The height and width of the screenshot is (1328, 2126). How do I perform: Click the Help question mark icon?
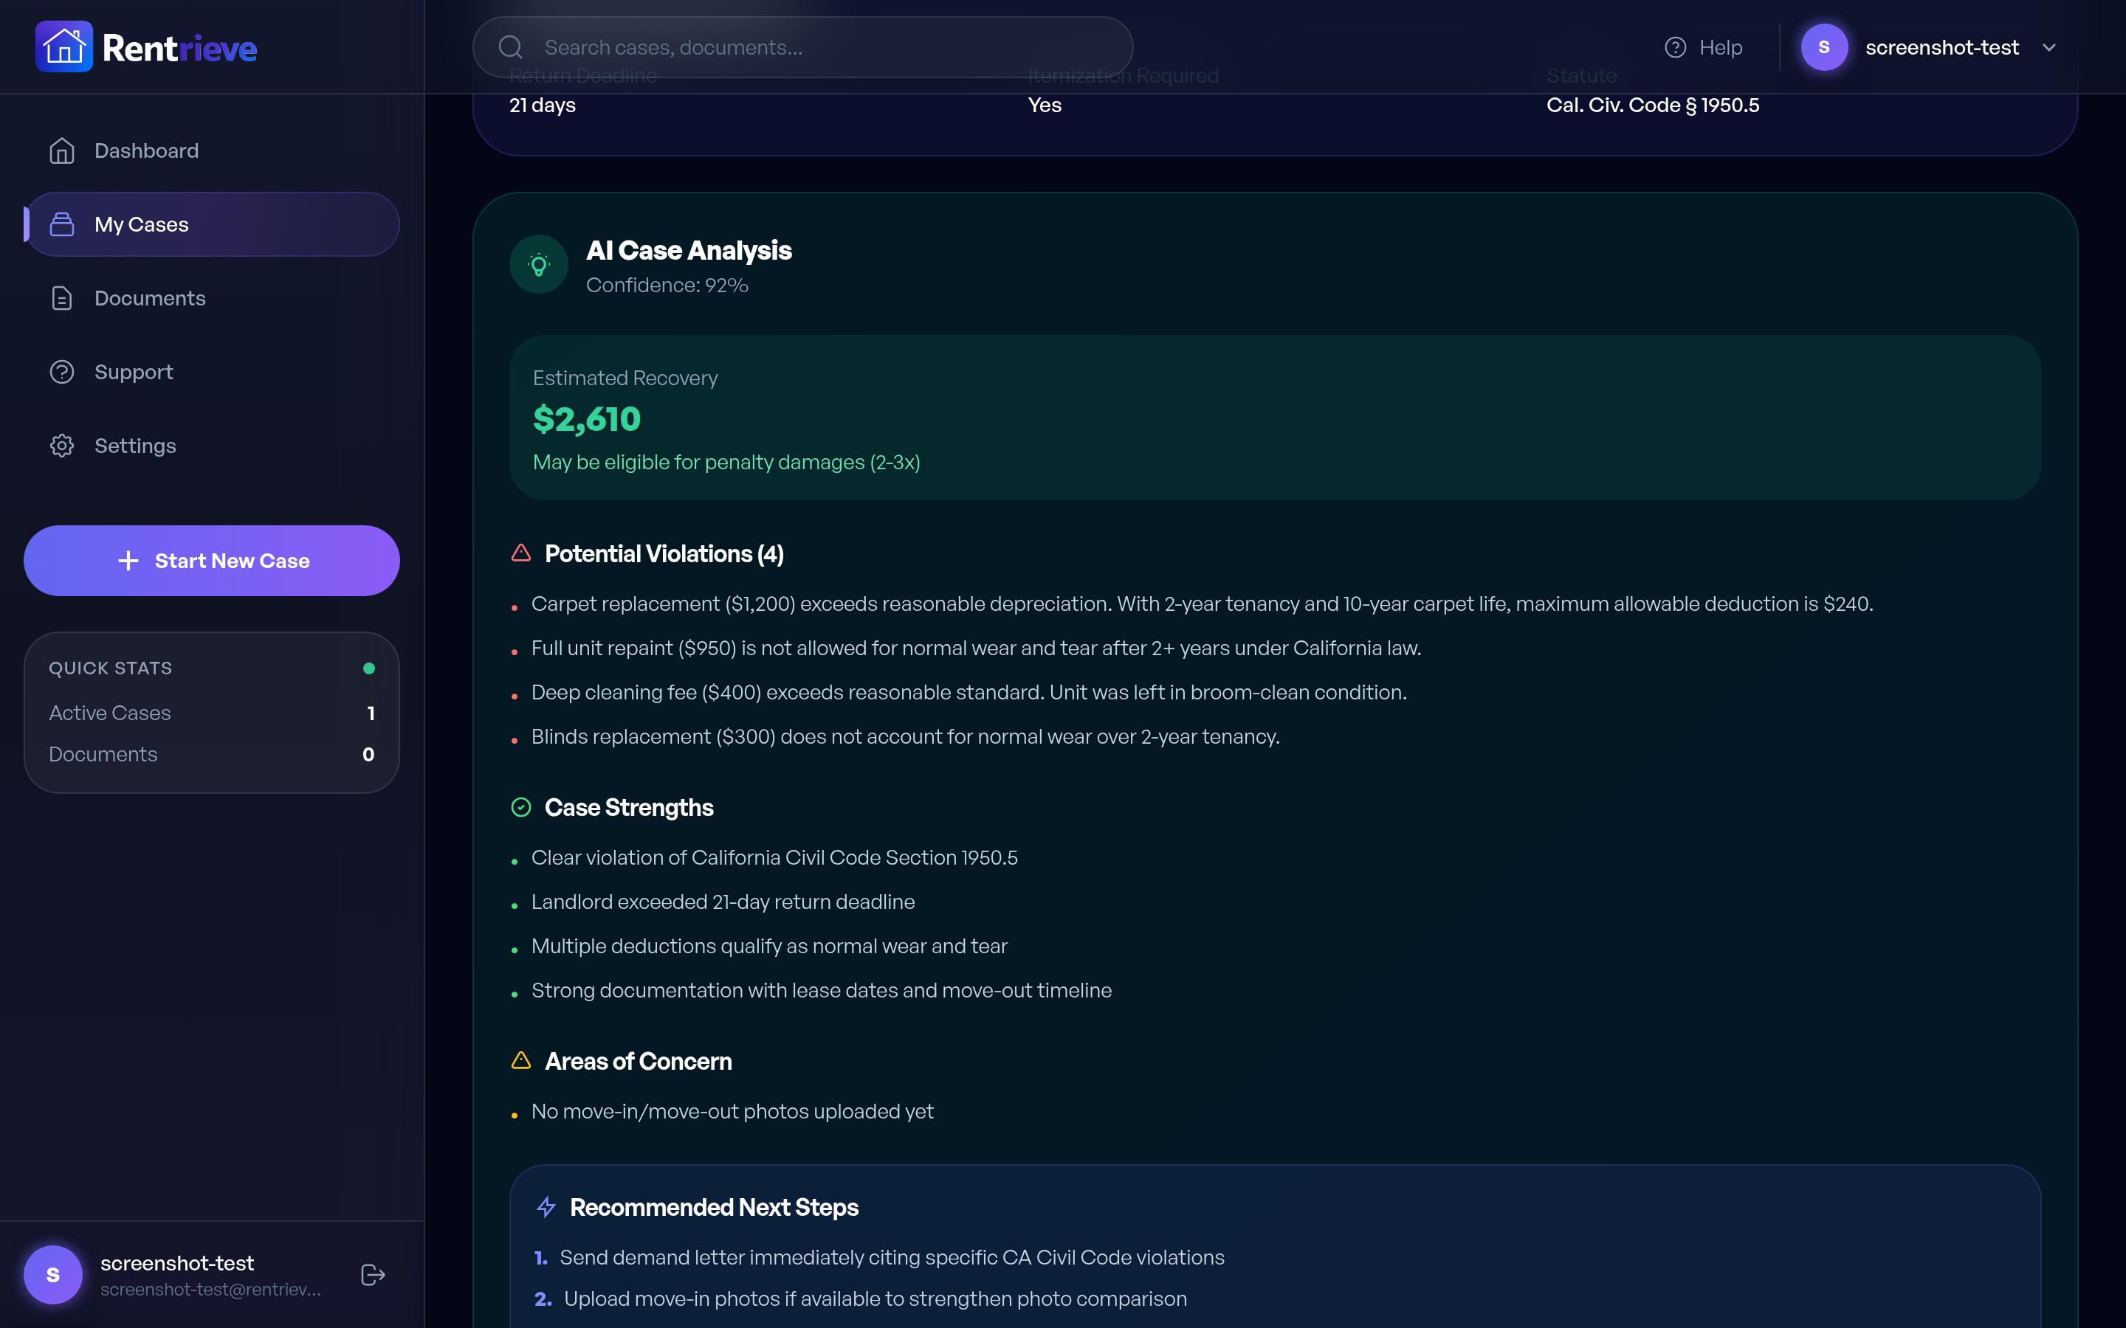click(x=1676, y=46)
